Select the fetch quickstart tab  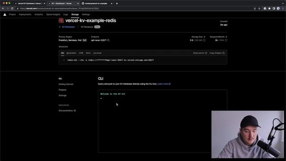[x=88, y=53]
